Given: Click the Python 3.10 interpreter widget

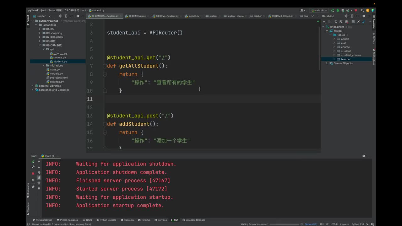Looking at the screenshot, I should coord(358,224).
